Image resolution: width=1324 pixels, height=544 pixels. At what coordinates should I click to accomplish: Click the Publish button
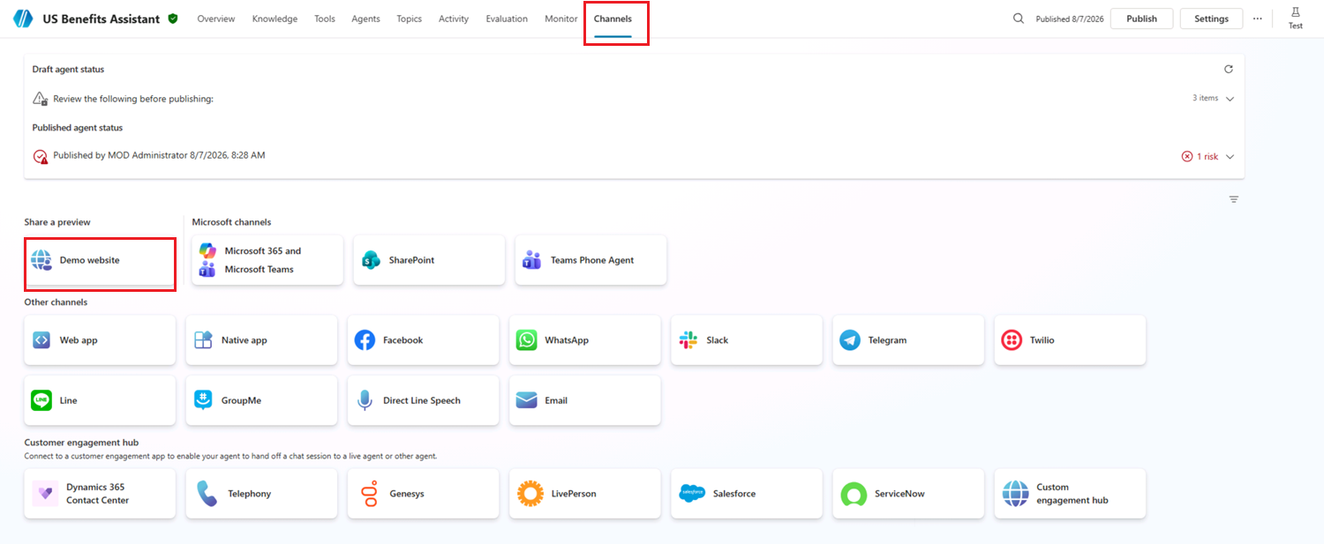(1141, 19)
